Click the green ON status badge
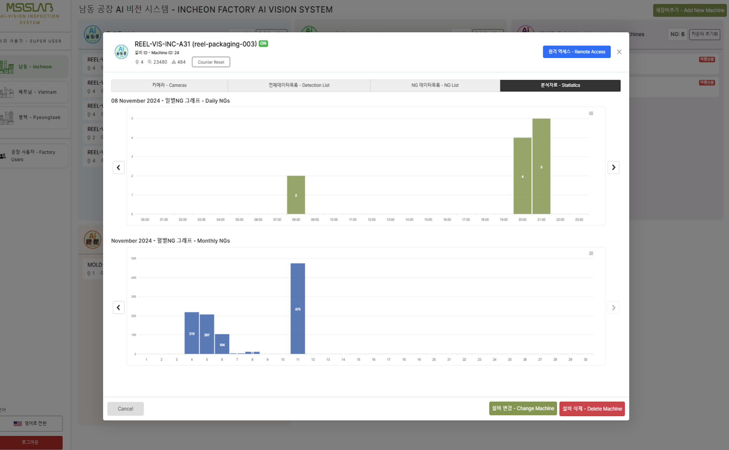 click(x=263, y=43)
